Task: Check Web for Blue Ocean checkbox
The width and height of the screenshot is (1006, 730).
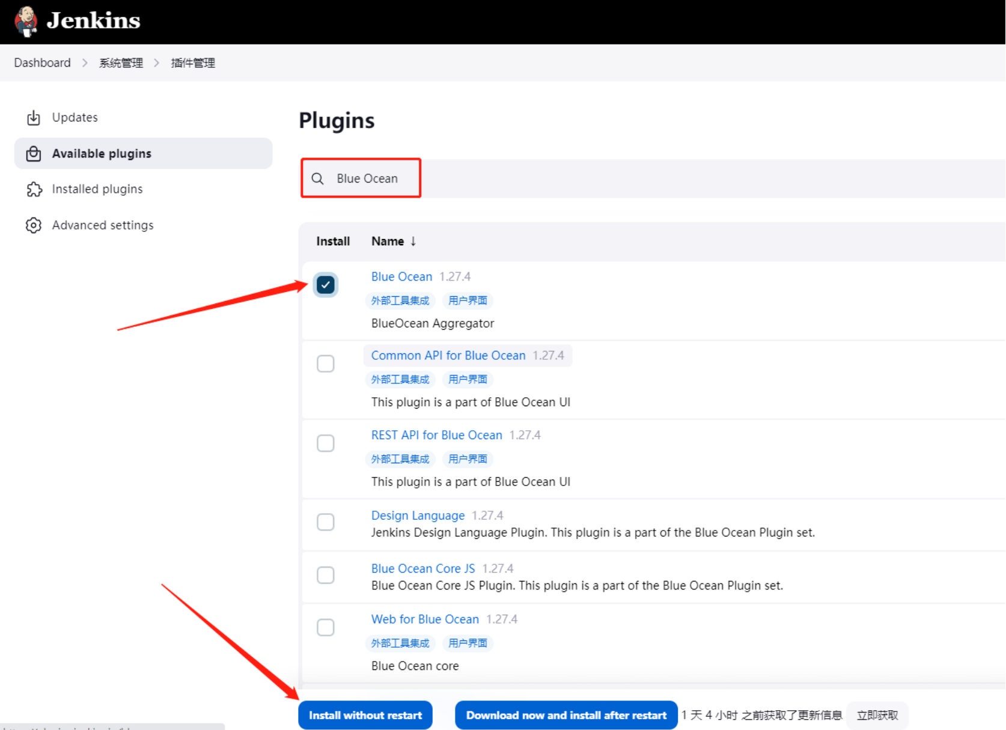Action: pos(326,627)
